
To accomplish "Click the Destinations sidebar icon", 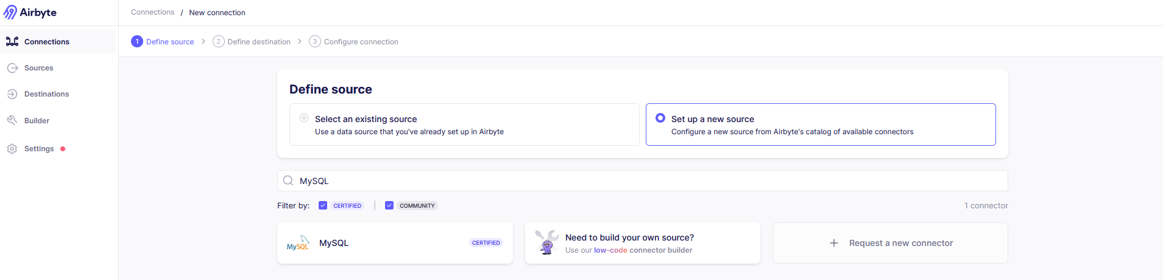I will pos(12,94).
